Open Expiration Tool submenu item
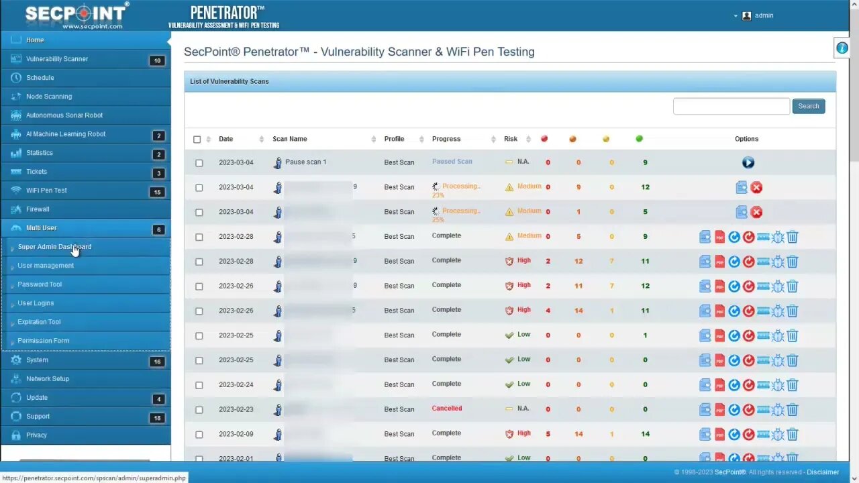 [x=85, y=322]
